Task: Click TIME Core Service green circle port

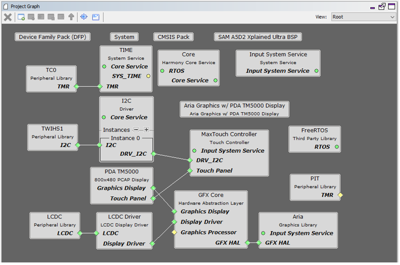Action: click(104, 67)
